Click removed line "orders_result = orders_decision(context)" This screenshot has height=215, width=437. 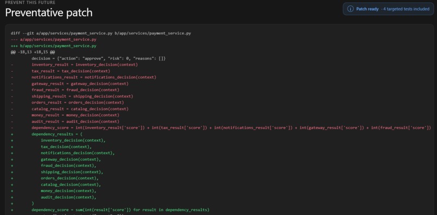pos(78,103)
